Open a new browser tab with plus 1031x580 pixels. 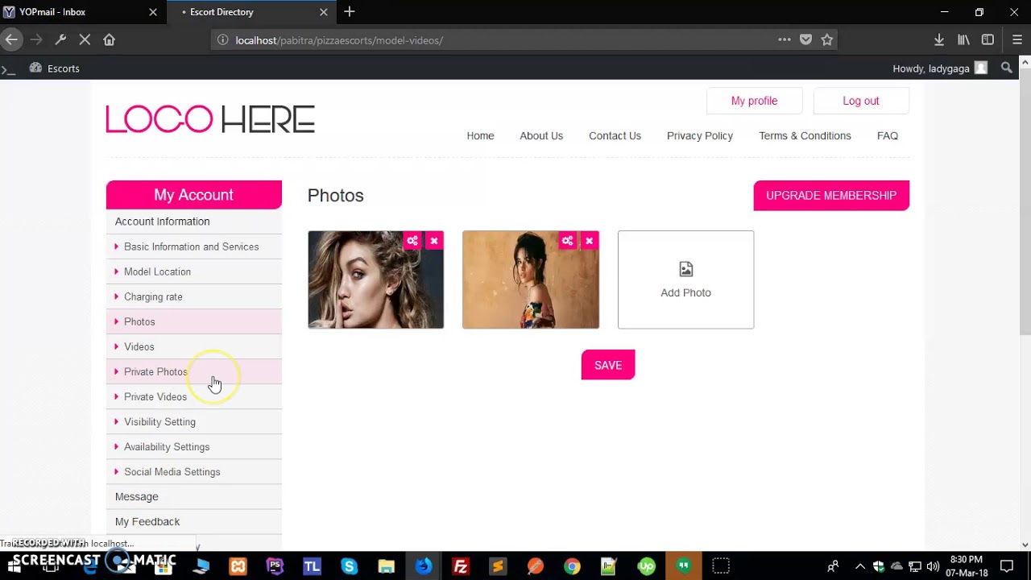[x=349, y=12]
